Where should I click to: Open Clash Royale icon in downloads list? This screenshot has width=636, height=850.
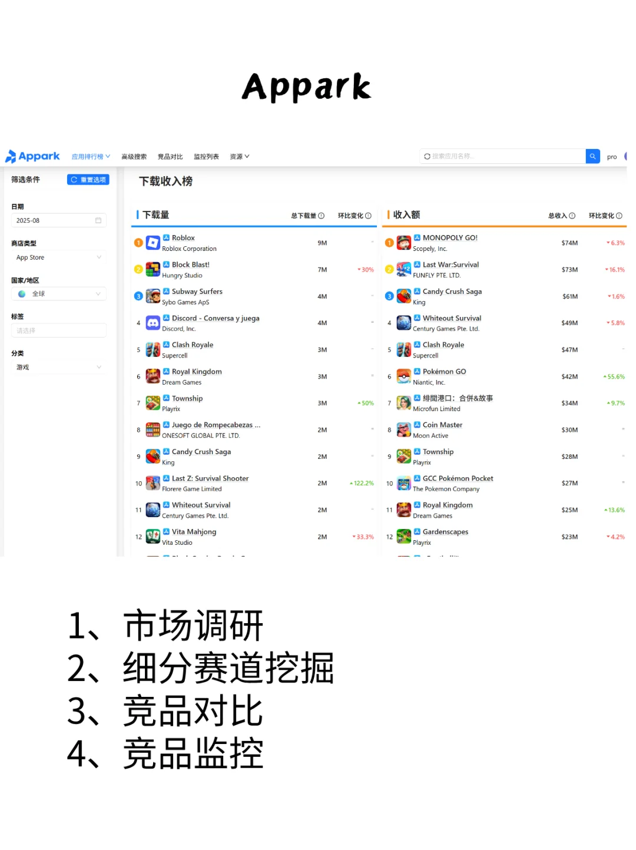point(153,349)
